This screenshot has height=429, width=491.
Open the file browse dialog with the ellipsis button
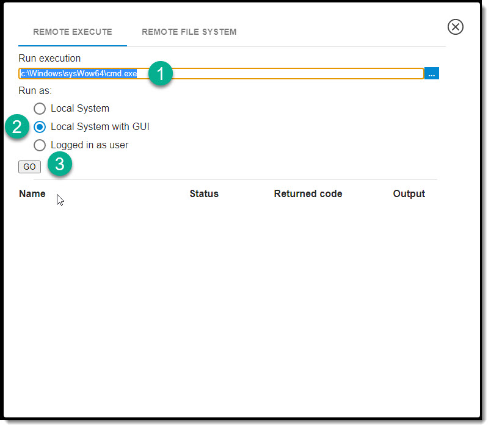click(432, 73)
